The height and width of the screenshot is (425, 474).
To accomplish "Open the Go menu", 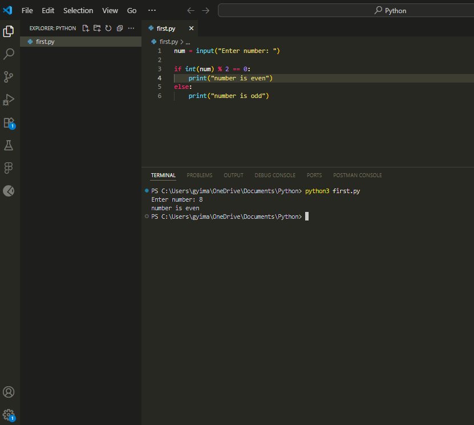I will coord(132,11).
